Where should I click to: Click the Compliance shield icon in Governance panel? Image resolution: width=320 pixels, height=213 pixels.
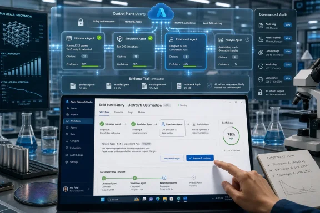[261, 79]
